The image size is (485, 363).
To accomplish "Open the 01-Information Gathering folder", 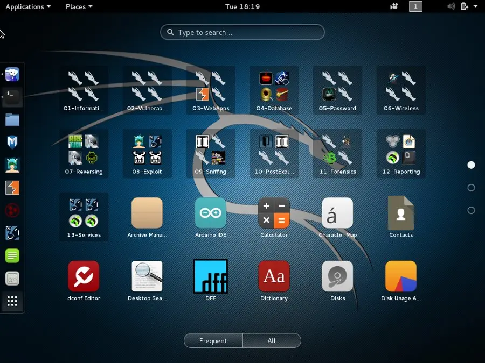I will click(84, 90).
